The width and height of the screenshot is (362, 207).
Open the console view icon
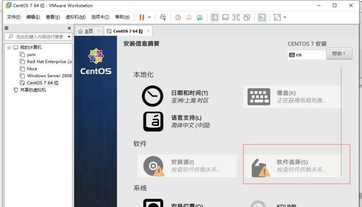(262, 17)
